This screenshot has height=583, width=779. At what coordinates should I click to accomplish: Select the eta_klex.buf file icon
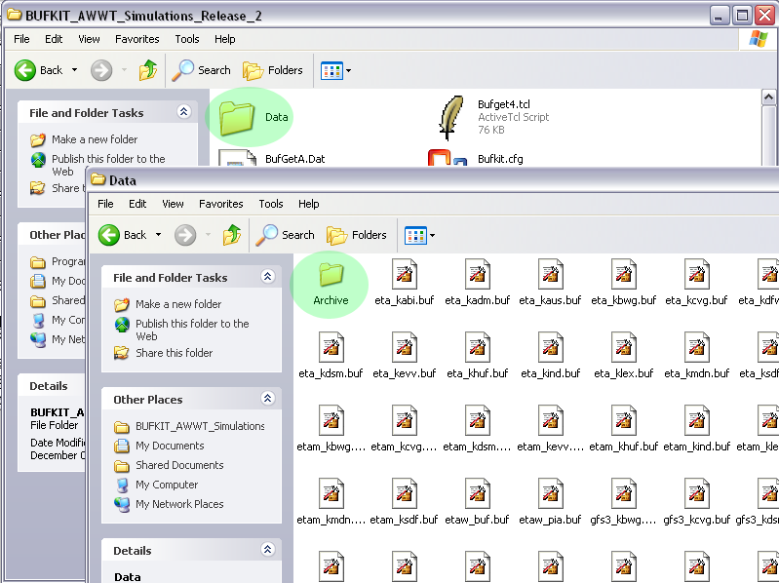coord(624,347)
